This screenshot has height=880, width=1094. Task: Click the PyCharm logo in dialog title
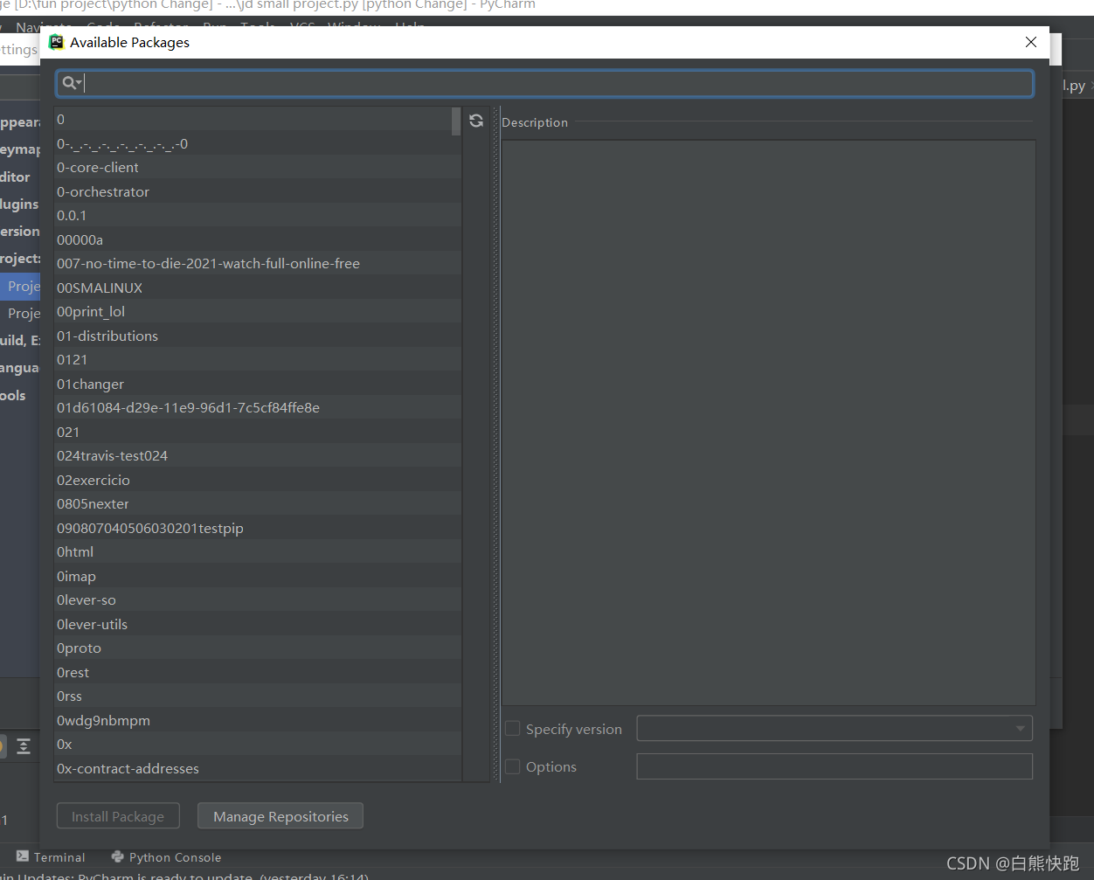[57, 42]
